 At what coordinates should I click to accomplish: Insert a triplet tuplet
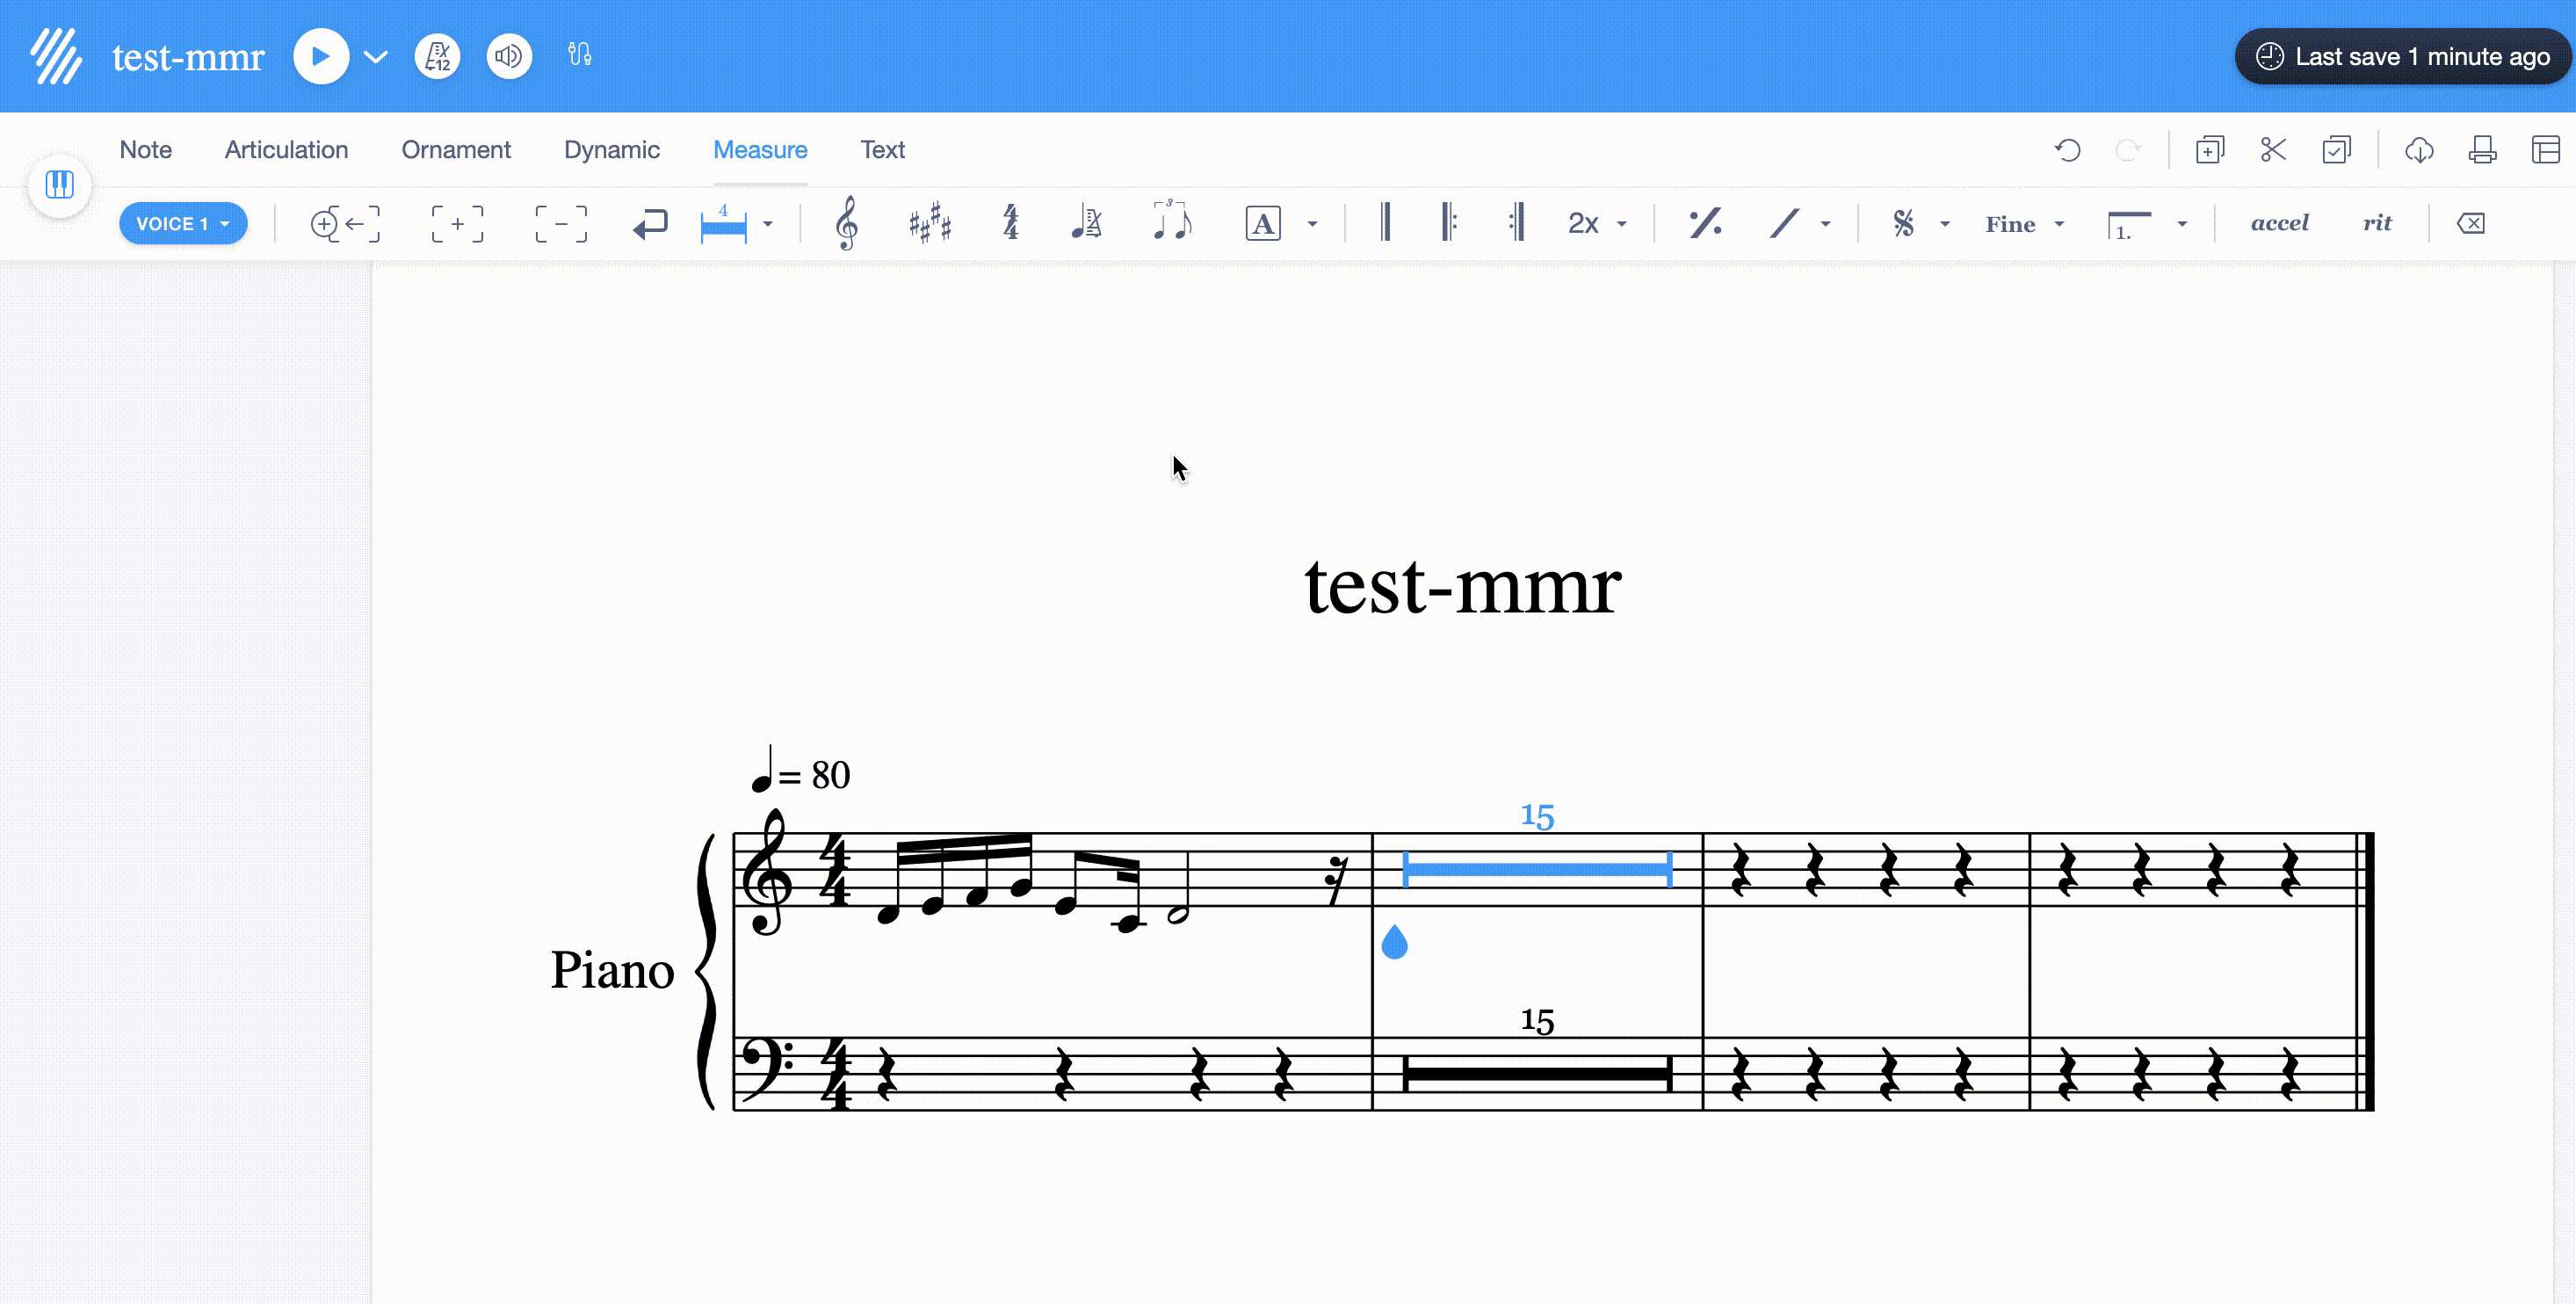[x=1172, y=223]
